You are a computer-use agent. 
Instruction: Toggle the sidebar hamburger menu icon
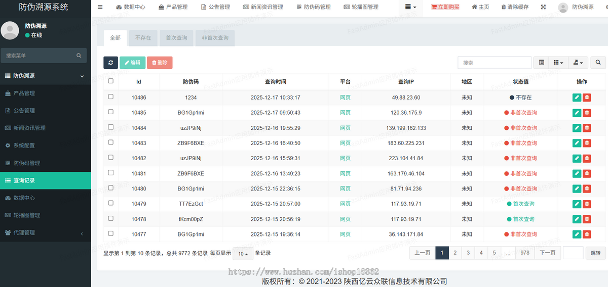tap(100, 7)
